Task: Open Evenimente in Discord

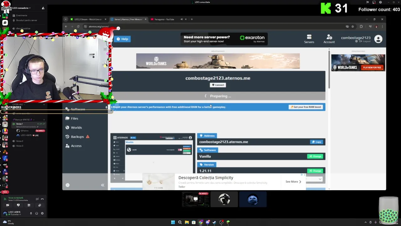Action: [x=20, y=15]
